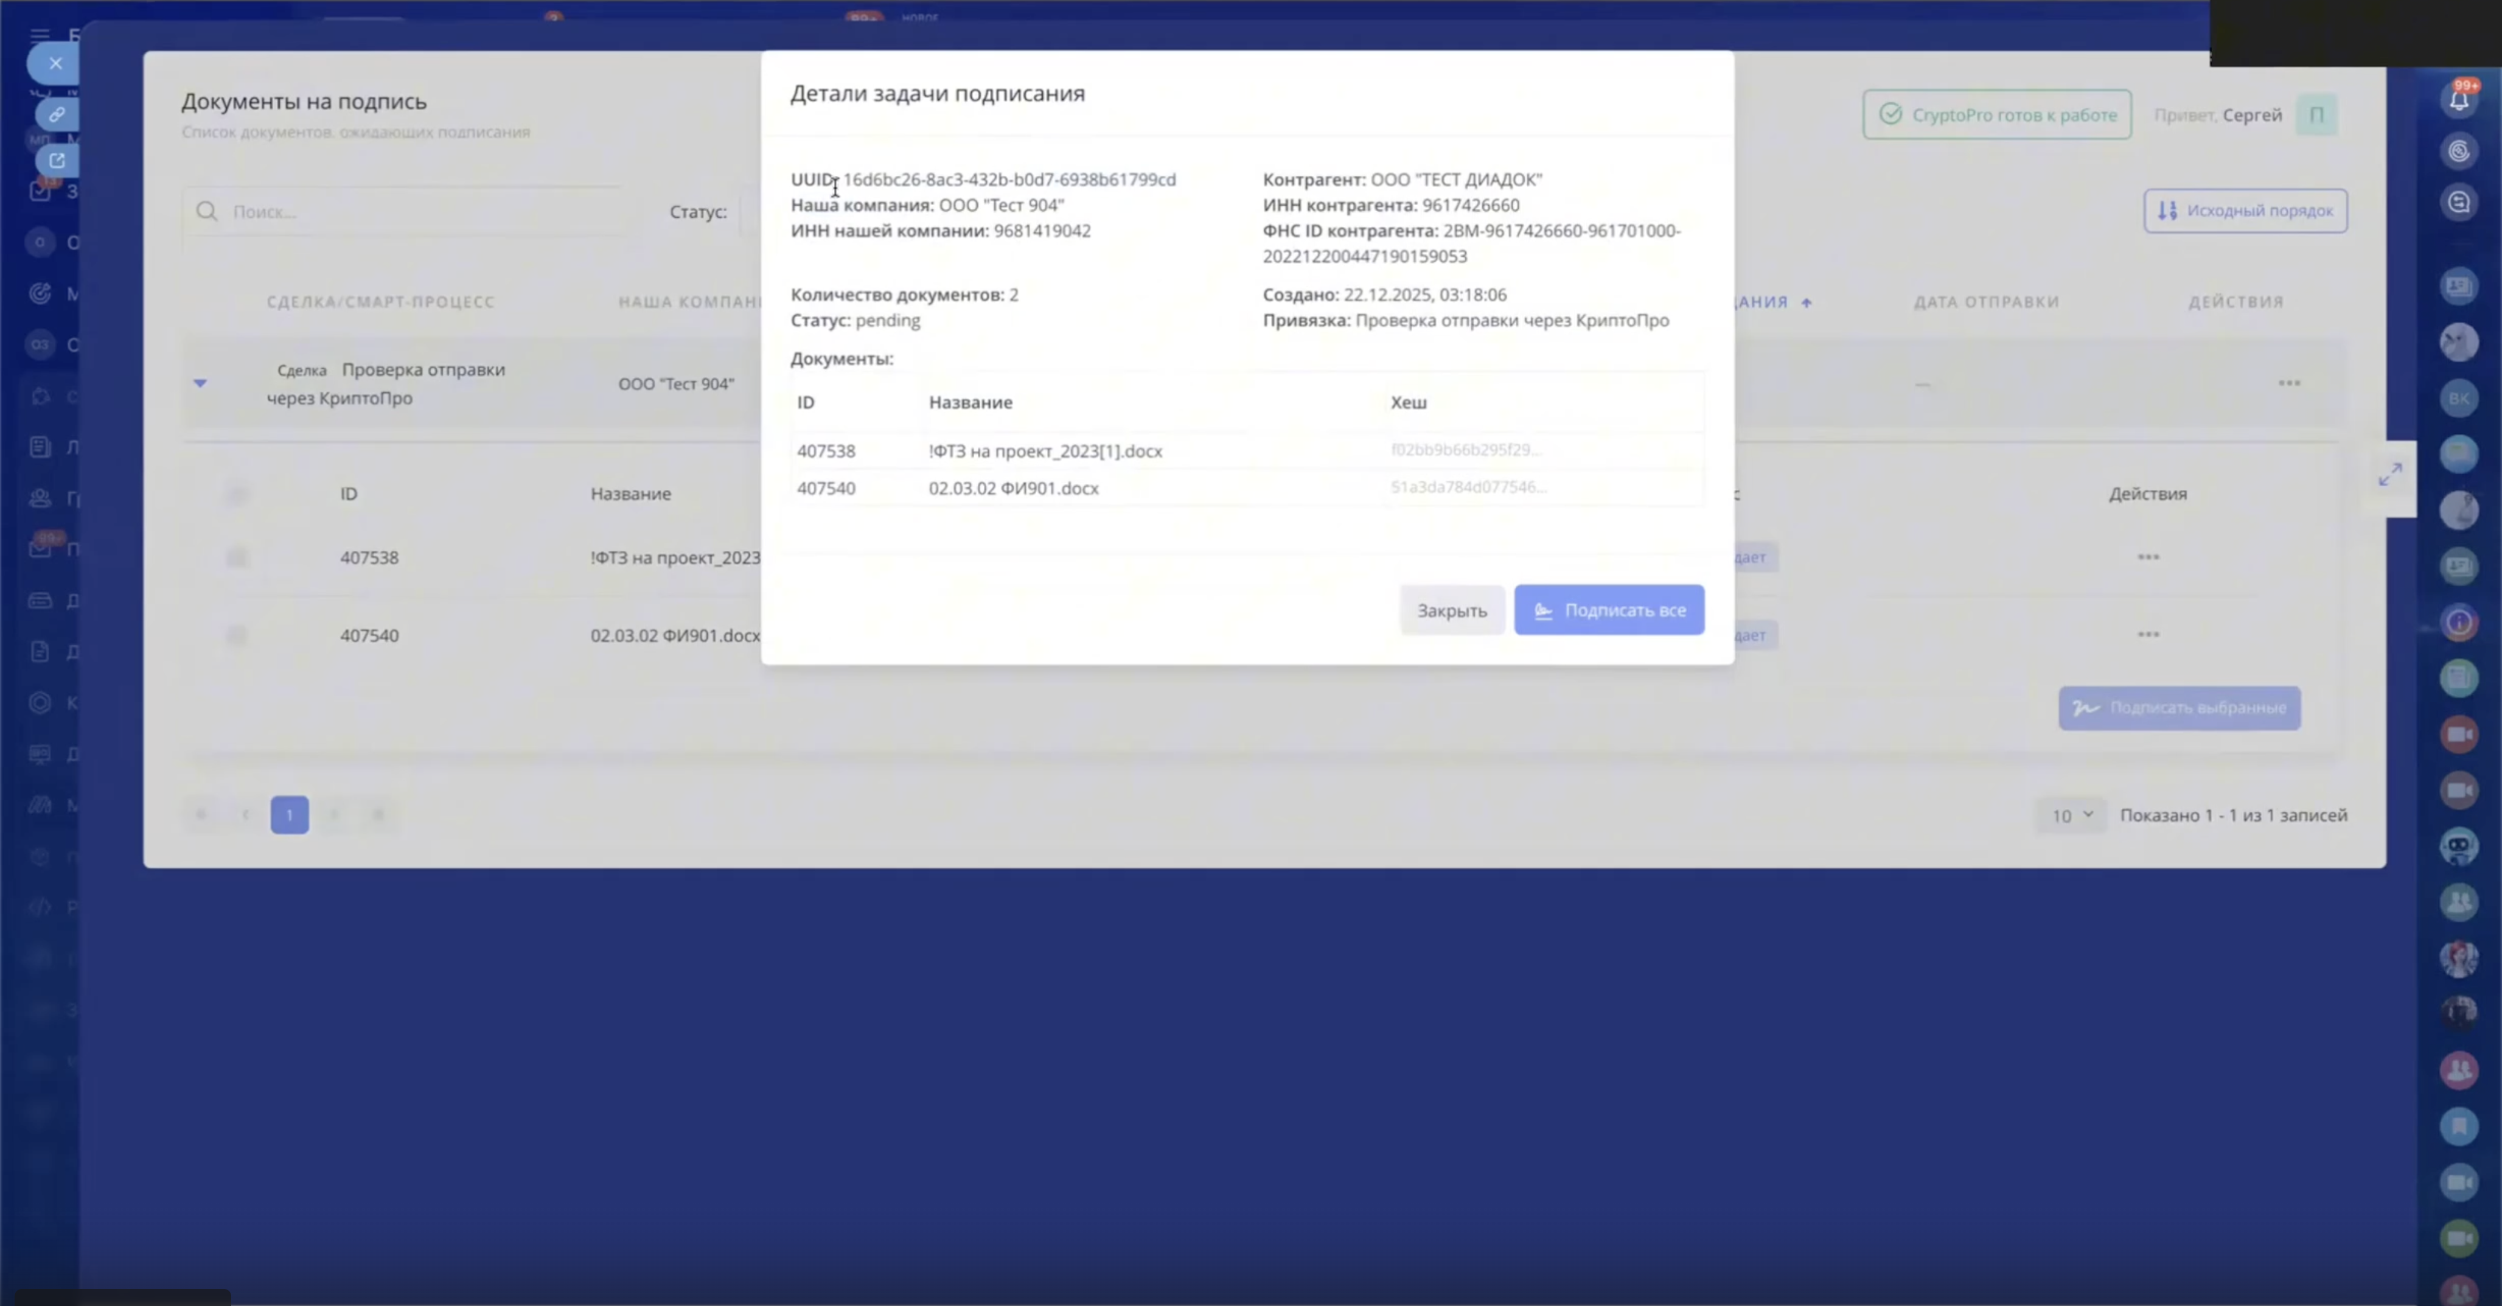This screenshot has height=1306, width=2502.
Task: Open the robot chat icon in right sidebar
Action: 2458,847
